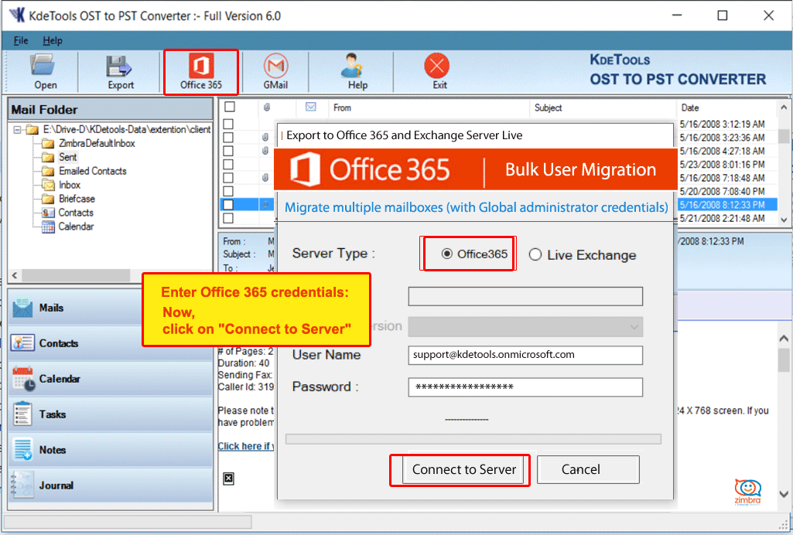Viewport: 793px width, 535px height.
Task: Select mail date 5/23/2008 8:01:16 PM
Action: (x=722, y=164)
